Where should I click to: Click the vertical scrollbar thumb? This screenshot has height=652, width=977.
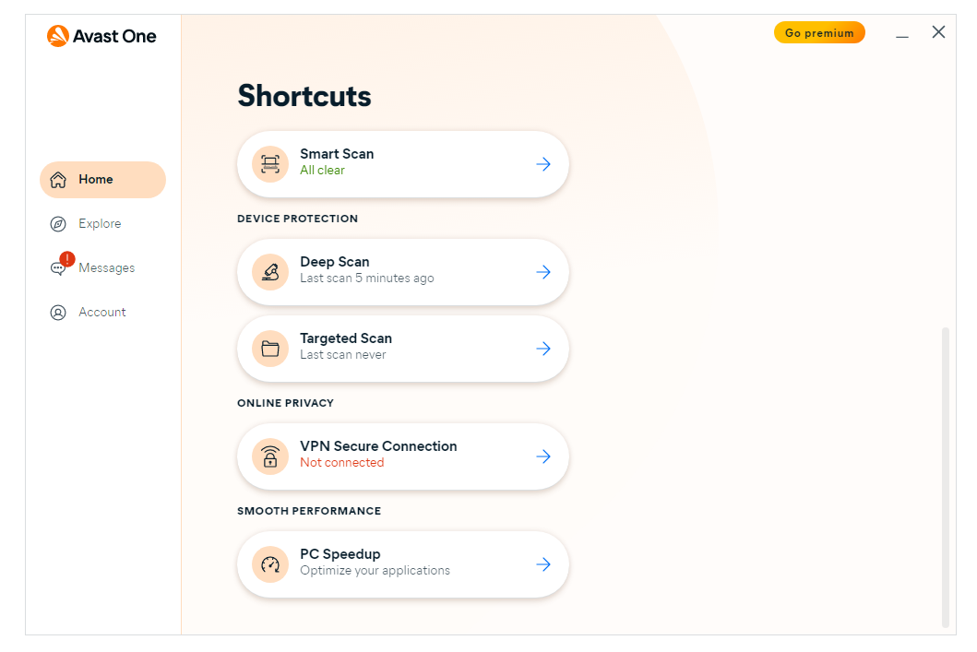click(x=945, y=476)
